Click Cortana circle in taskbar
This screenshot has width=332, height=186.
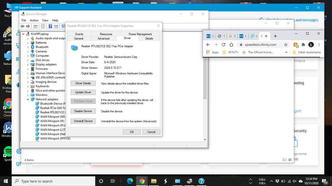click(x=101, y=181)
